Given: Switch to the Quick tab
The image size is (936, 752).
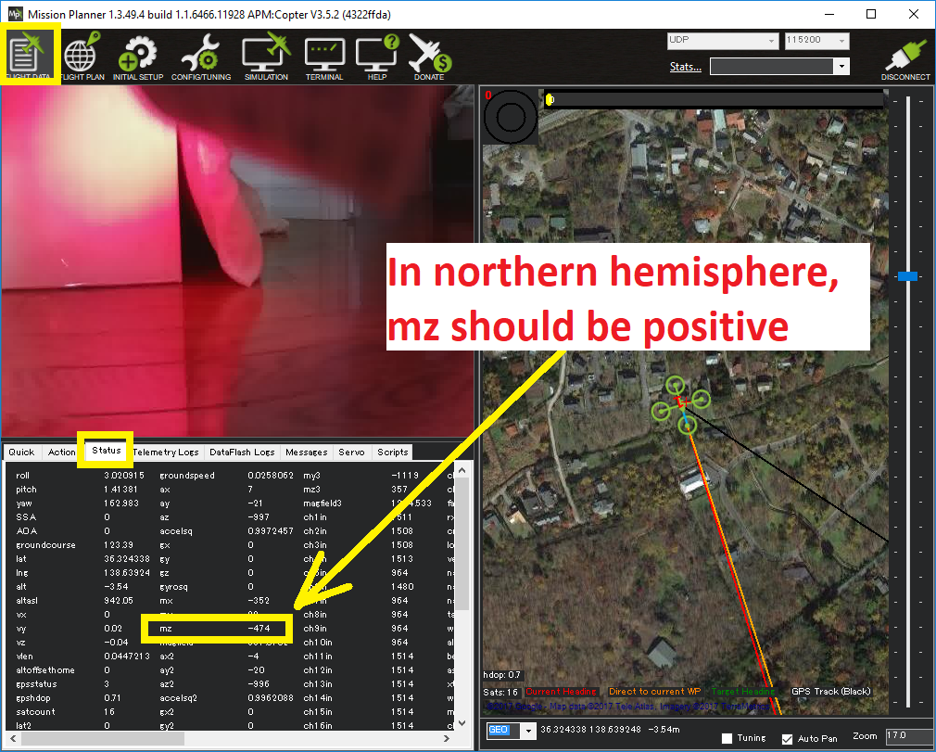Looking at the screenshot, I should click(x=21, y=452).
